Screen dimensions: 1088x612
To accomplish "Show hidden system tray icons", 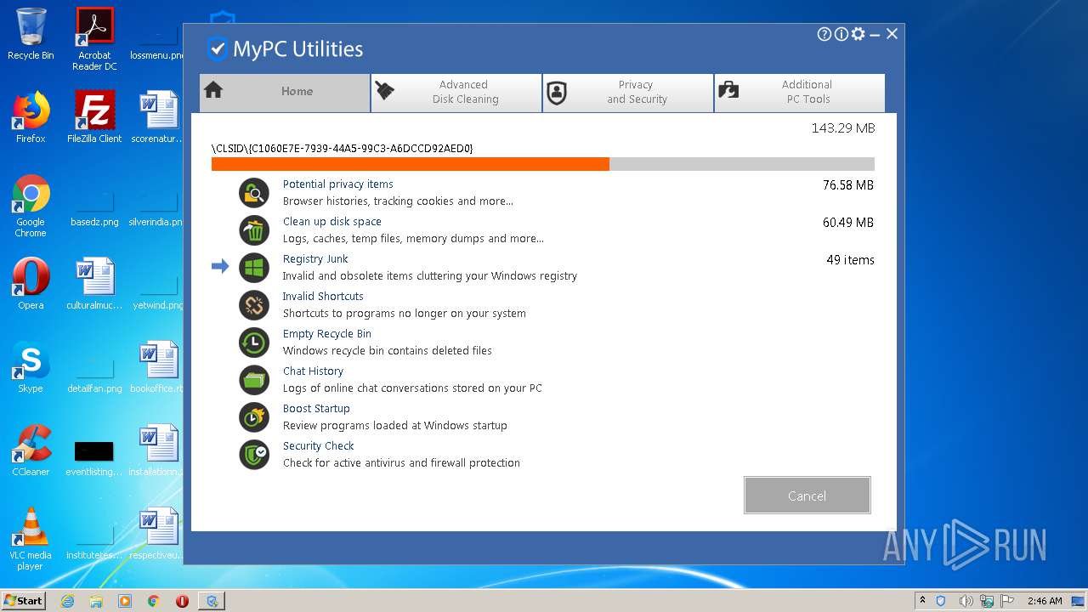I will coord(922,601).
